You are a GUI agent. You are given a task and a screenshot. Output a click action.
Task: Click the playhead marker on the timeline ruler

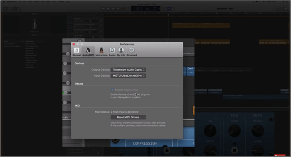[x=168, y=15]
